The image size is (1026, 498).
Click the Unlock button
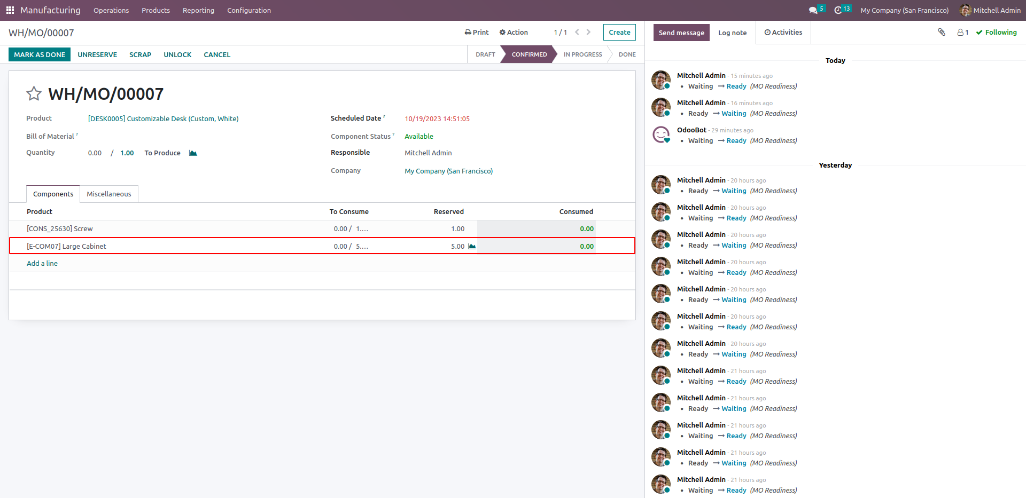(177, 54)
